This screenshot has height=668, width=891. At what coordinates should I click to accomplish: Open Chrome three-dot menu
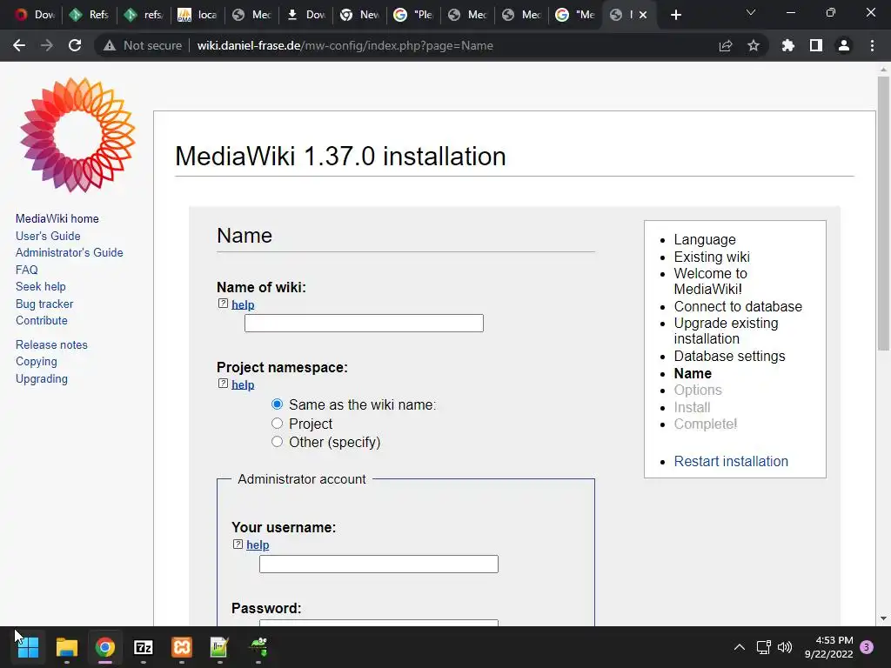coord(872,45)
